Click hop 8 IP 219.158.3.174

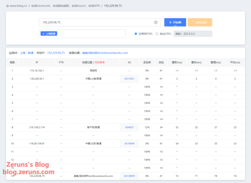[37, 127]
